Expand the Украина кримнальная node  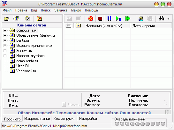click(5, 46)
